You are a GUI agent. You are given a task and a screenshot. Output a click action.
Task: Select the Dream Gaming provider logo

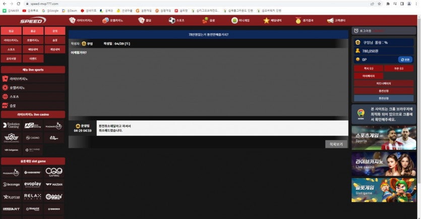pos(11,138)
